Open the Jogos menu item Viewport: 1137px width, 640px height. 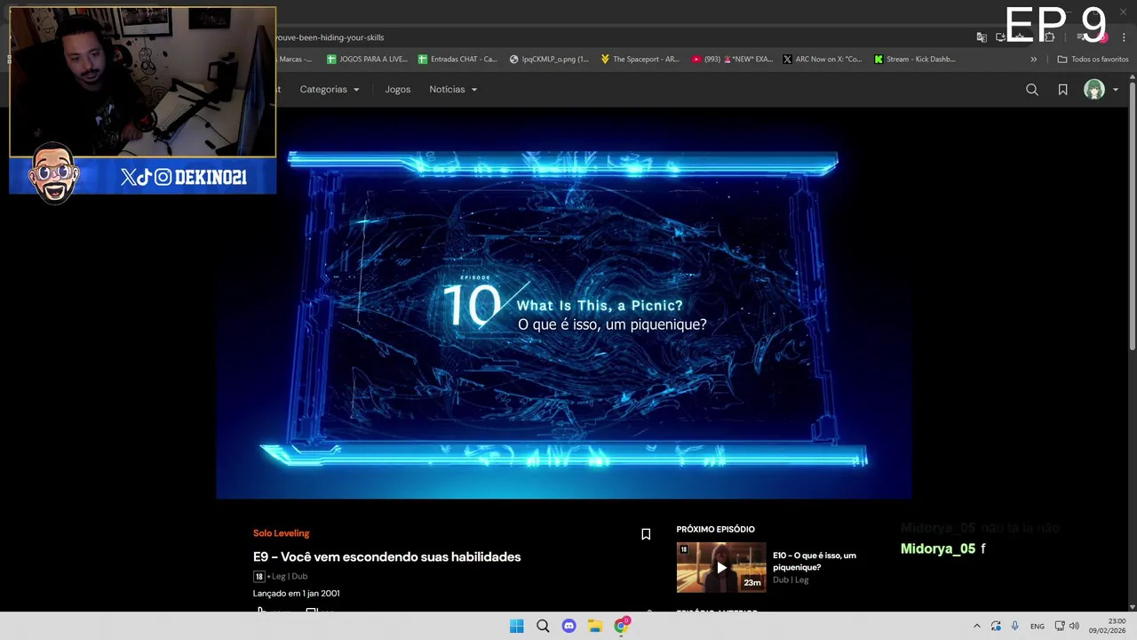(x=397, y=90)
